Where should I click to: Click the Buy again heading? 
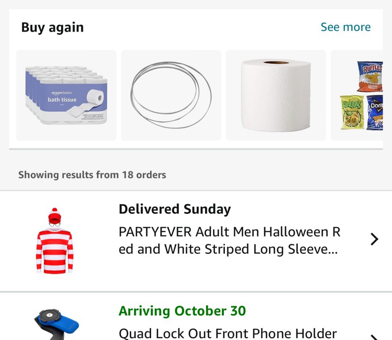point(53,27)
